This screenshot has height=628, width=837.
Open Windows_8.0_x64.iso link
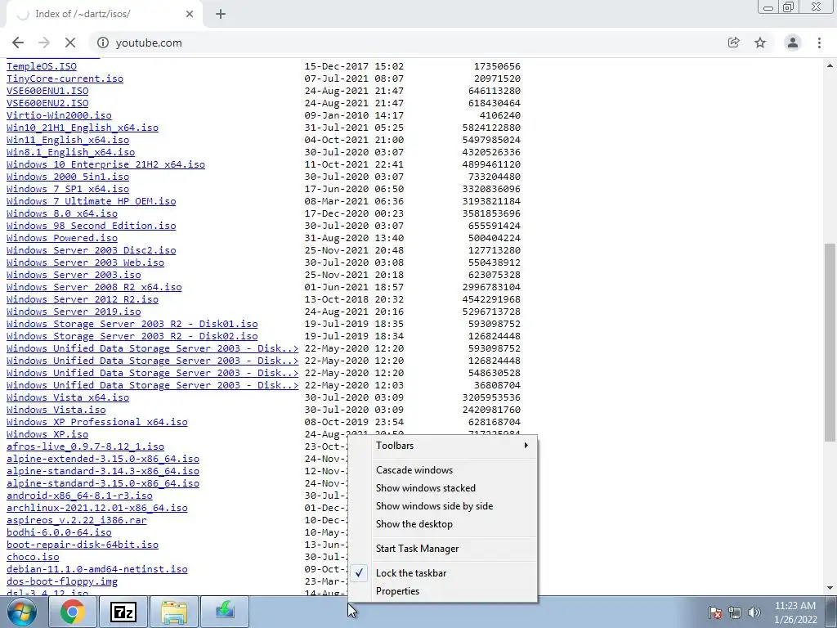(x=62, y=213)
